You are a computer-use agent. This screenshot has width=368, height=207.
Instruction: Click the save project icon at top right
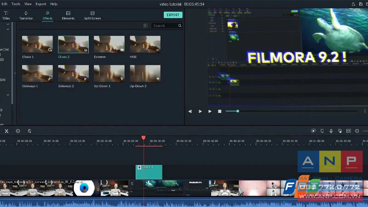(x=361, y=4)
